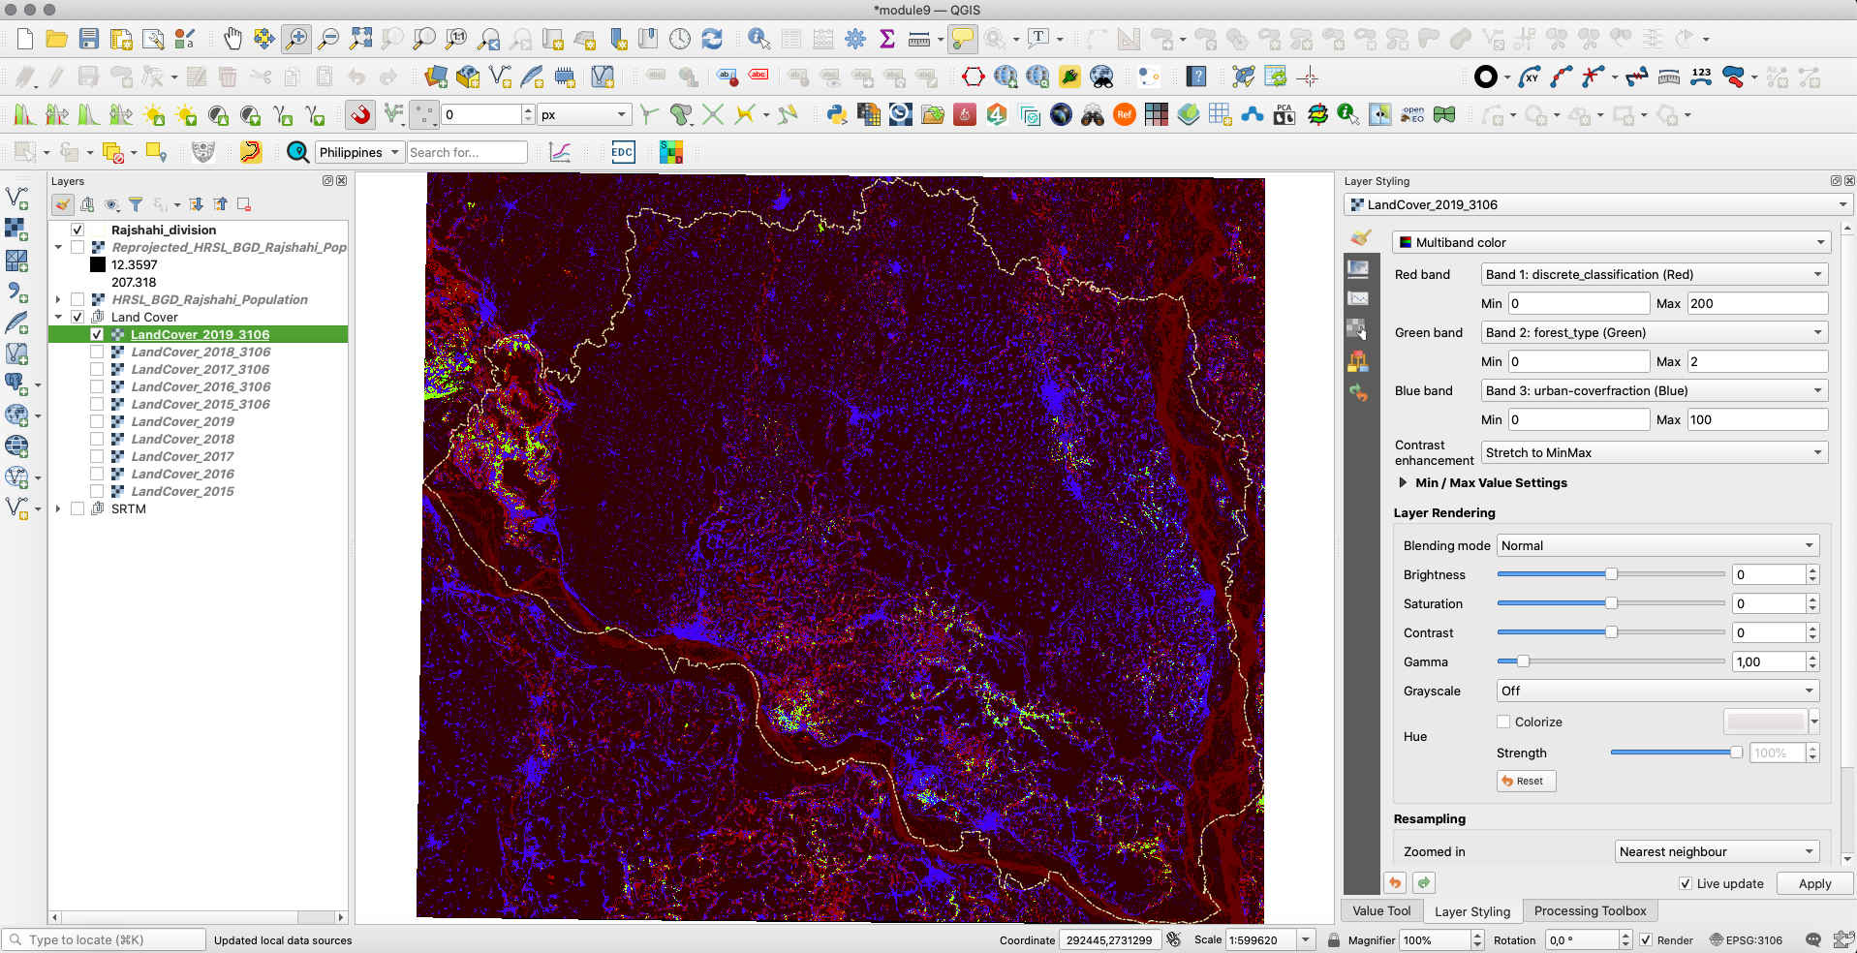Switch to the Processing Toolbox tab

click(x=1590, y=910)
